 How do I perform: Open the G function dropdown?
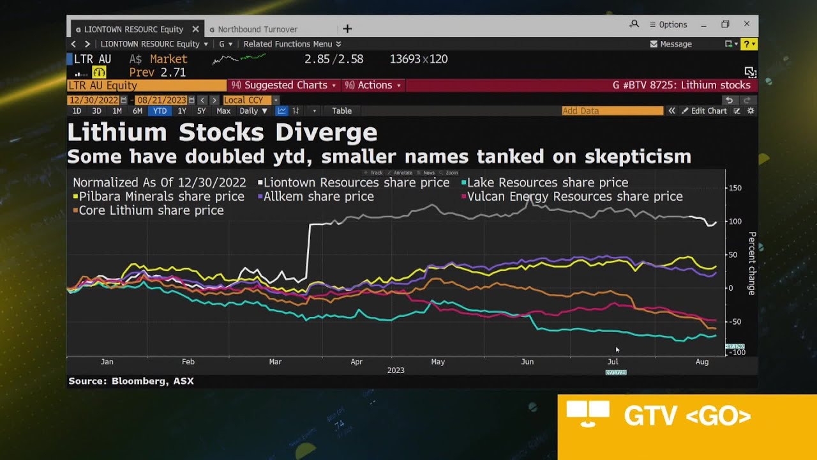(226, 44)
